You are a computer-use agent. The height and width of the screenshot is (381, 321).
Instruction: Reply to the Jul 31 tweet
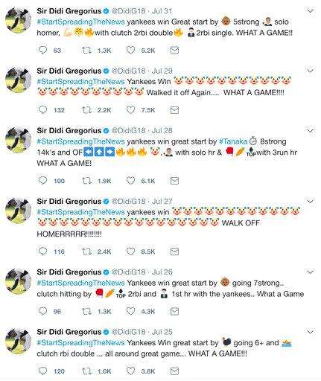tap(42, 50)
